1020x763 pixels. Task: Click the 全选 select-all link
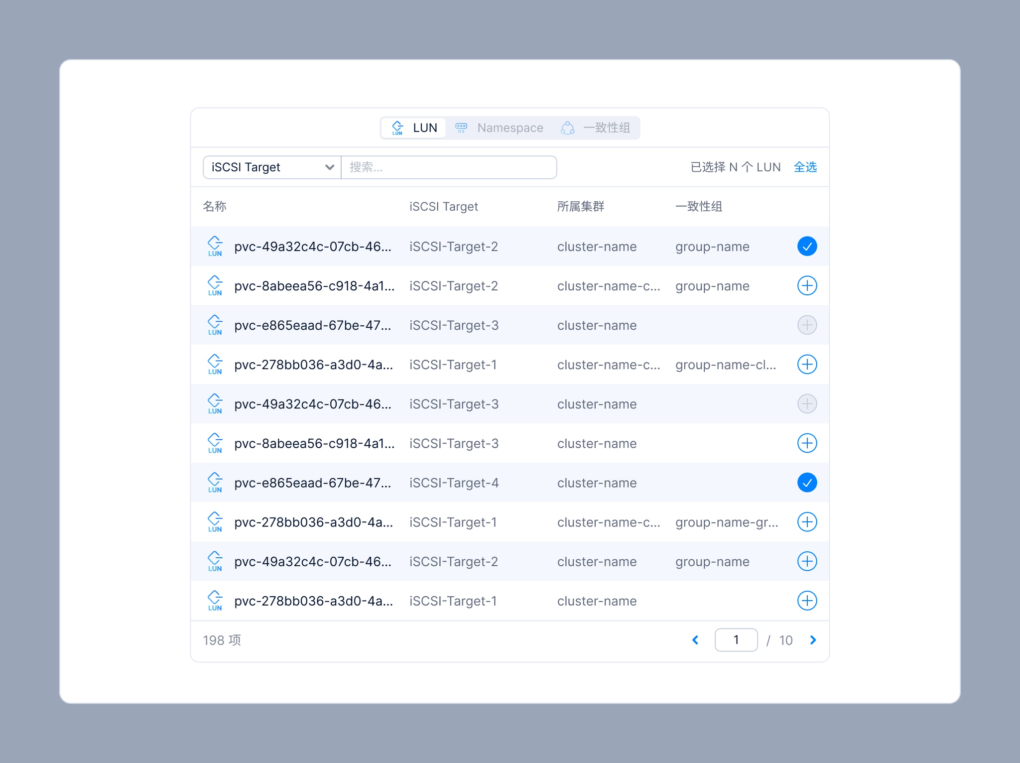(805, 167)
